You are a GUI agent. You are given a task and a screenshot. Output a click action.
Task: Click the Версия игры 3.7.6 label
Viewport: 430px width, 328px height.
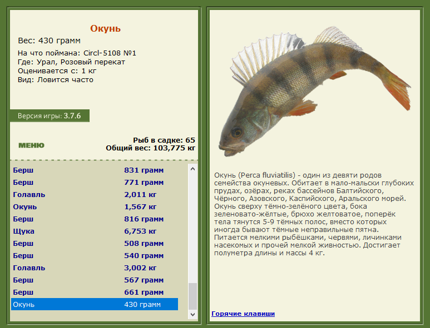click(x=49, y=116)
